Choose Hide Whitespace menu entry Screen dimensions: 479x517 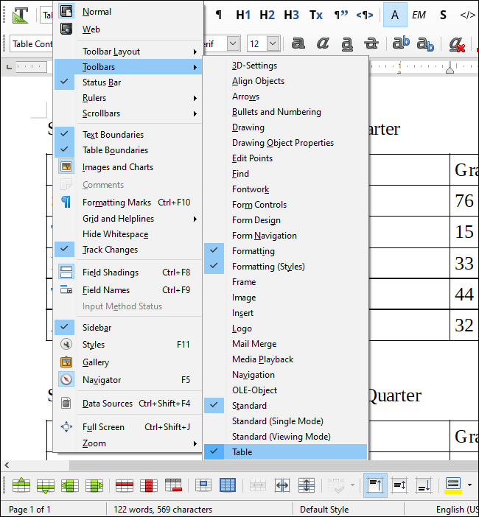(x=128, y=234)
